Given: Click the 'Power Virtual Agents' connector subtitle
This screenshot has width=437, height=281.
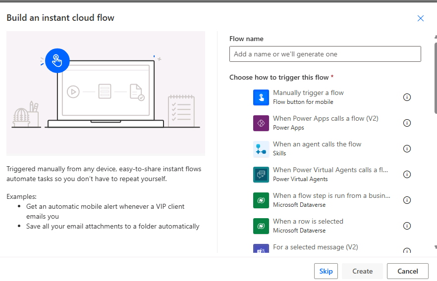Looking at the screenshot, I should pos(300,179).
